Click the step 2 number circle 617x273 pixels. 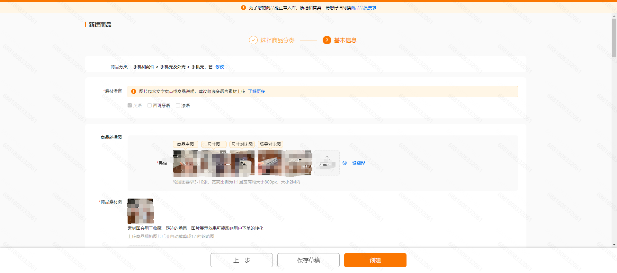tap(327, 40)
